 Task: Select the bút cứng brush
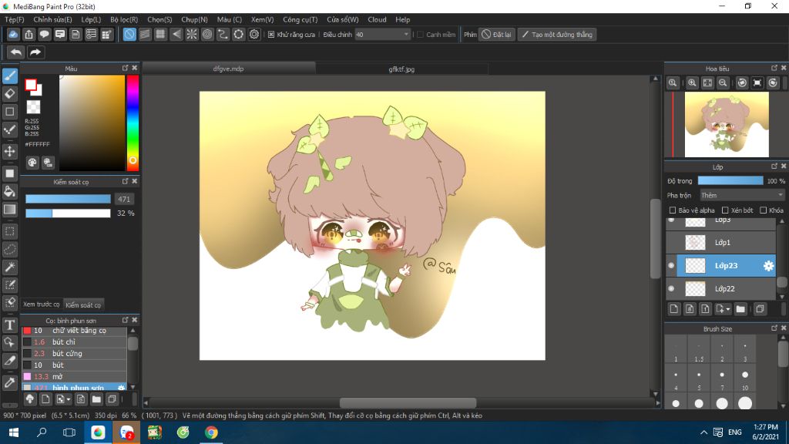coord(74,353)
